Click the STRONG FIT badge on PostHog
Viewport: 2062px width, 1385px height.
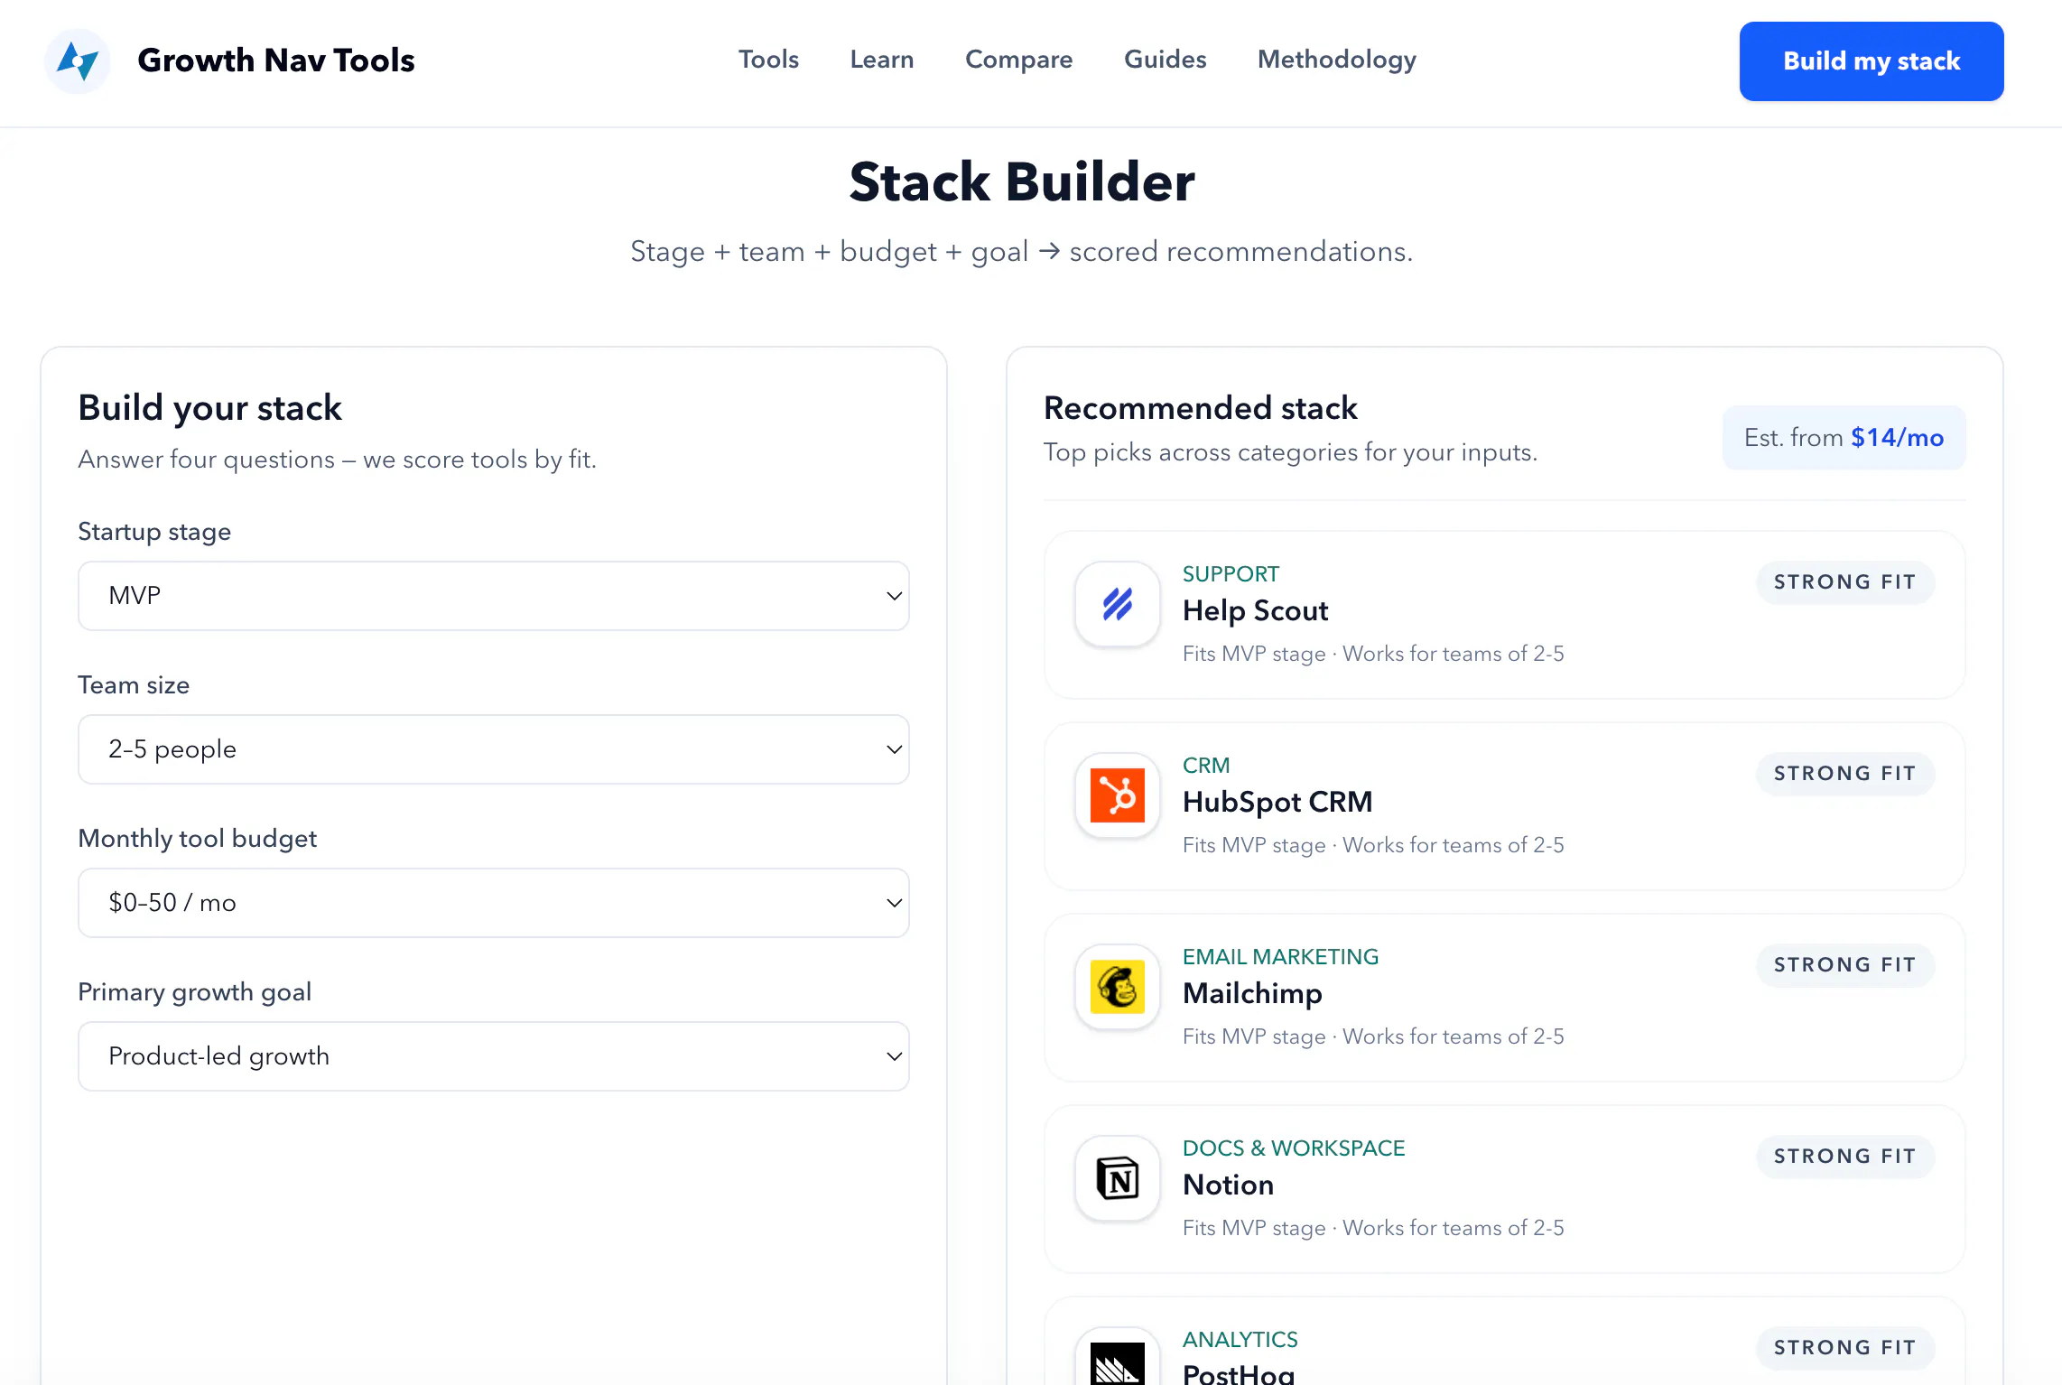coord(1844,1348)
